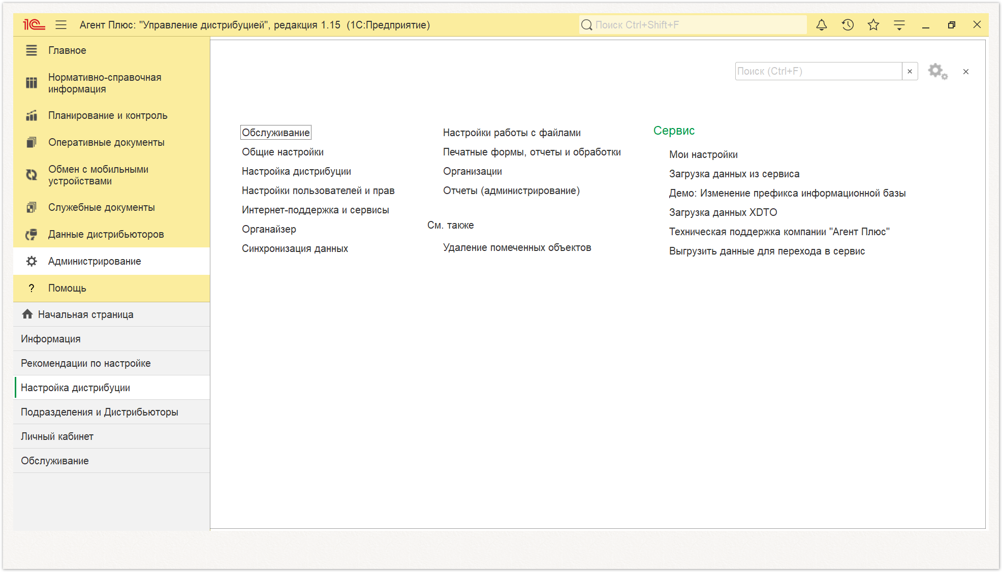The height and width of the screenshot is (572, 1002).
Task: Open the hamburger main menu icon
Action: point(61,24)
